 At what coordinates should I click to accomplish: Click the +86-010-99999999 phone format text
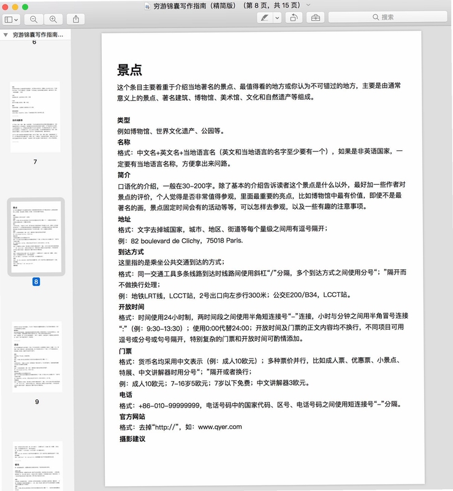tap(169, 406)
